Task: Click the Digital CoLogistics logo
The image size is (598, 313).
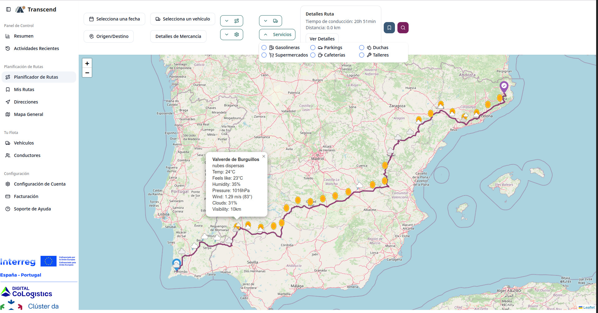Action: click(26, 292)
